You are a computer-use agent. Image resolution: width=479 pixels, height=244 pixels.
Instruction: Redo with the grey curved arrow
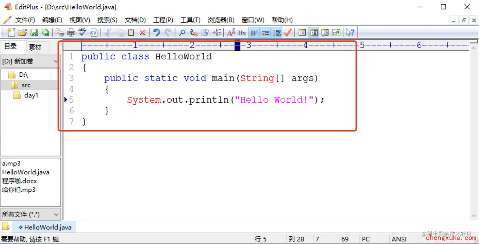click(x=168, y=32)
